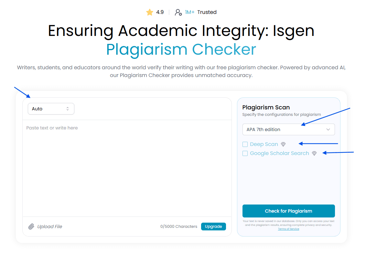Click the trusted users person icon
This screenshot has width=366, height=255.
click(x=178, y=12)
